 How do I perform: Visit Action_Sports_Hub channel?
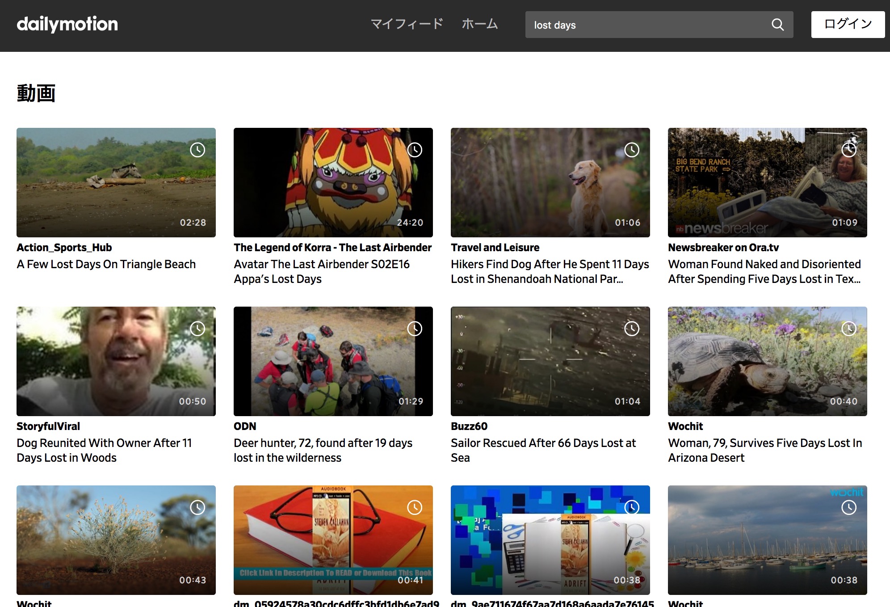coord(64,248)
